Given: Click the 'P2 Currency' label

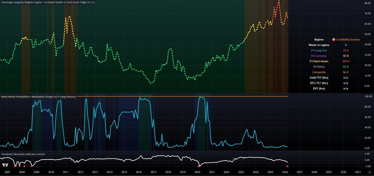Looking at the screenshot, I should tap(318, 56).
